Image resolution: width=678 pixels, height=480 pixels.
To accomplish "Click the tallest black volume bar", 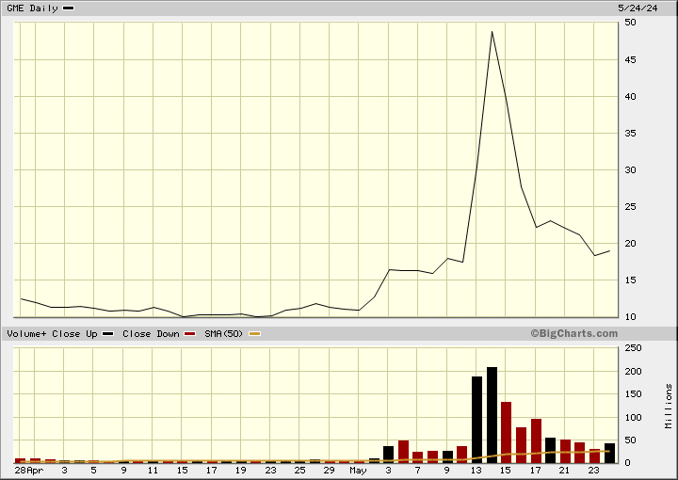I will [x=492, y=415].
